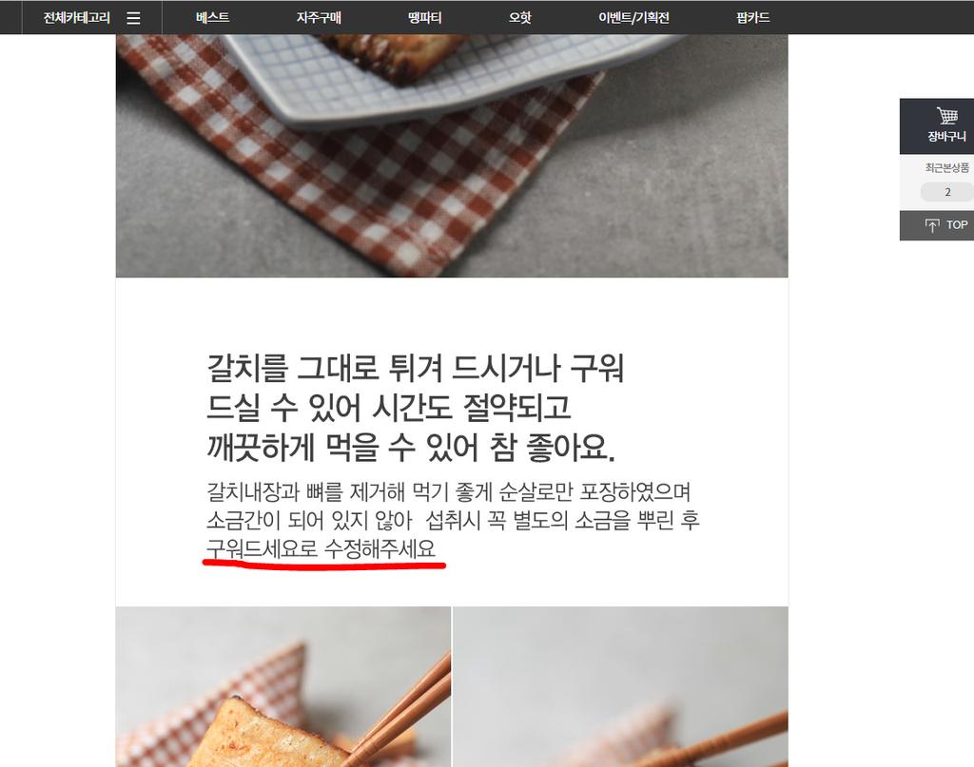Open the 최근본상품 recently viewed label
Viewport: 974px width, 767px height.
pos(946,167)
